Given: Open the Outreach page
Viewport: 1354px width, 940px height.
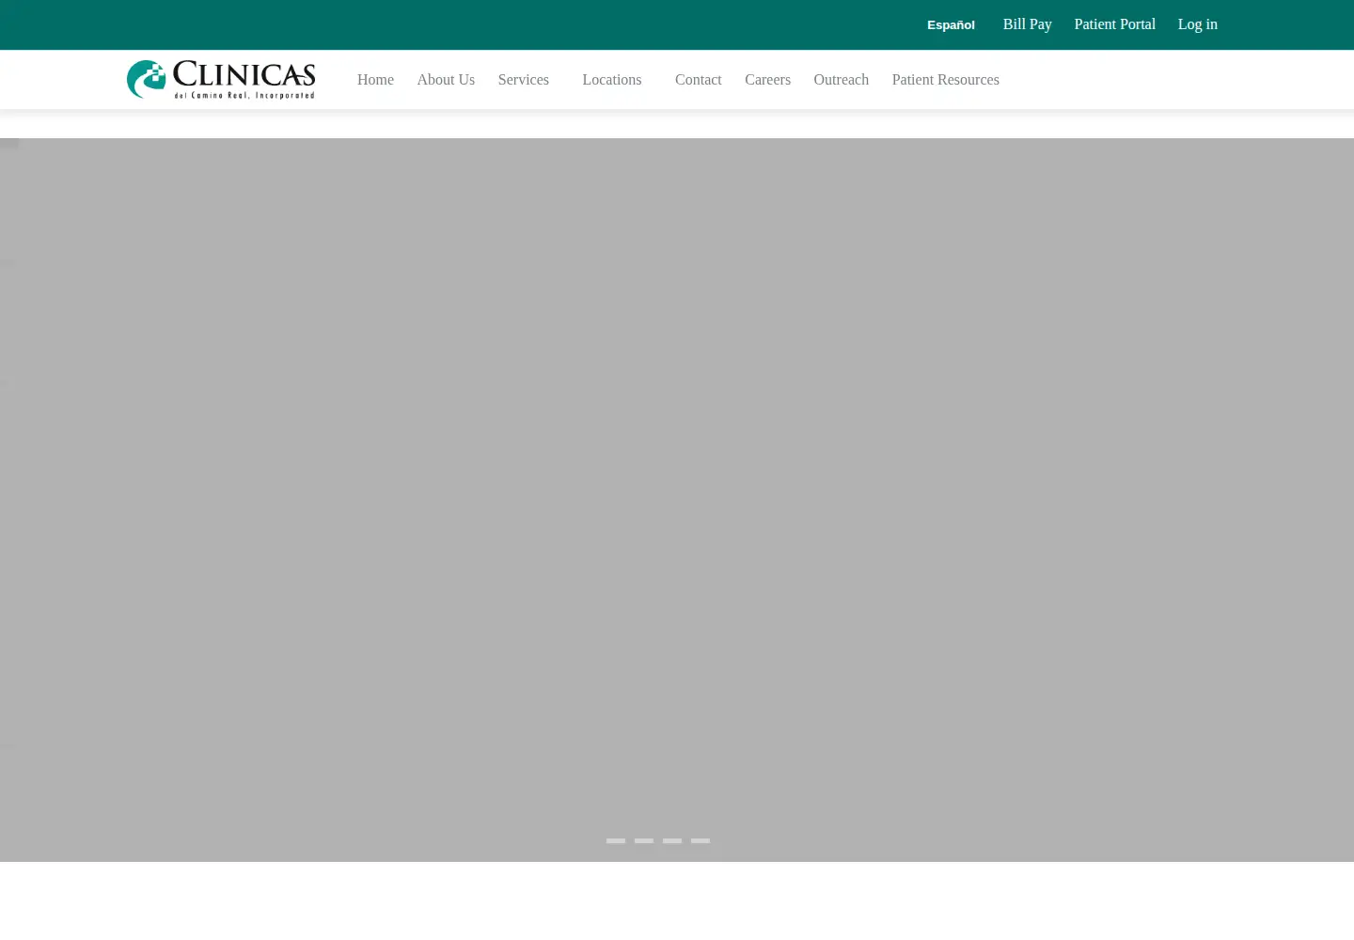Looking at the screenshot, I should pos(842,80).
